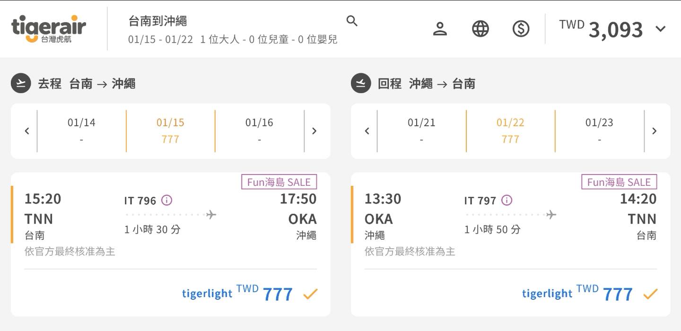Expand the TWD 3,093 total price chevron
Screen dimensions: 681x331
[x=661, y=29]
